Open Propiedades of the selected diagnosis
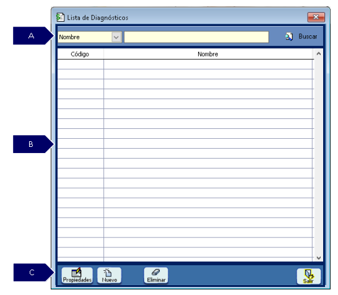338x295 pixels. (x=77, y=275)
